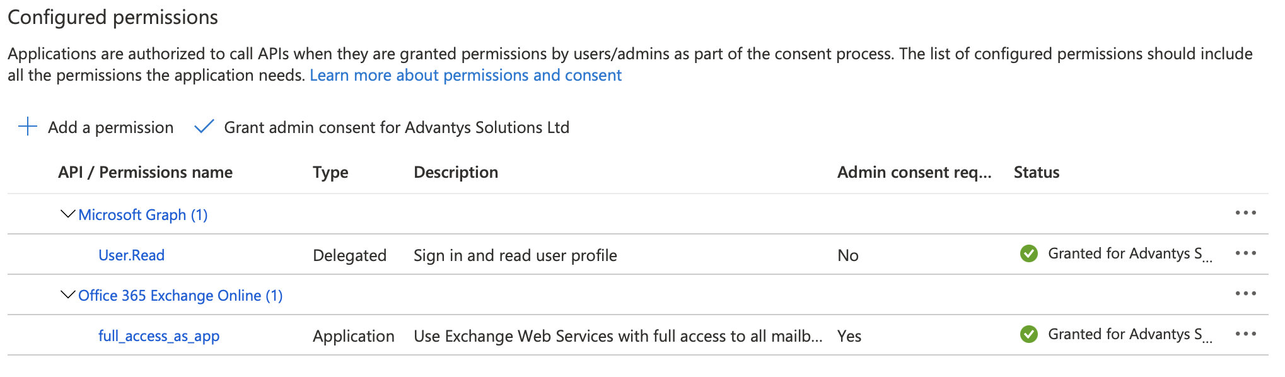The height and width of the screenshot is (377, 1285).
Task: Open Learn more about permissions and consent
Action: tap(465, 76)
